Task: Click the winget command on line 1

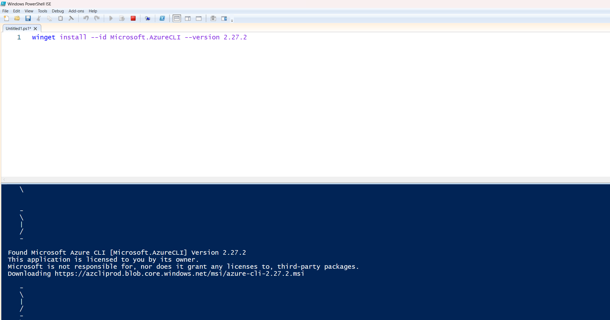Action: 44,37
